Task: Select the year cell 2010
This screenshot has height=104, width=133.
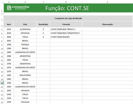Action: [9, 33]
